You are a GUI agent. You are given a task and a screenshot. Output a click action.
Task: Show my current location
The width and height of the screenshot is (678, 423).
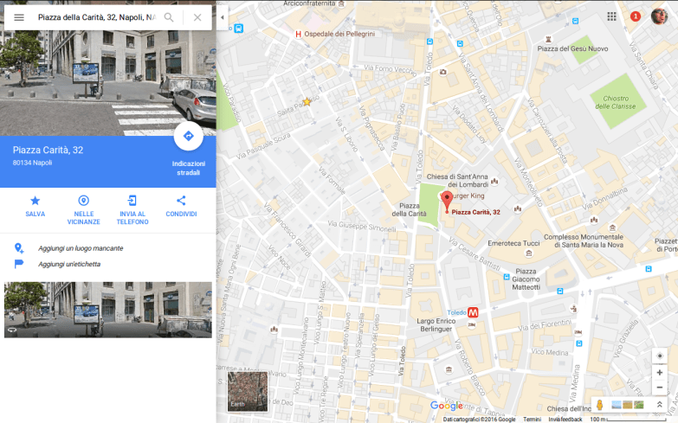(660, 356)
